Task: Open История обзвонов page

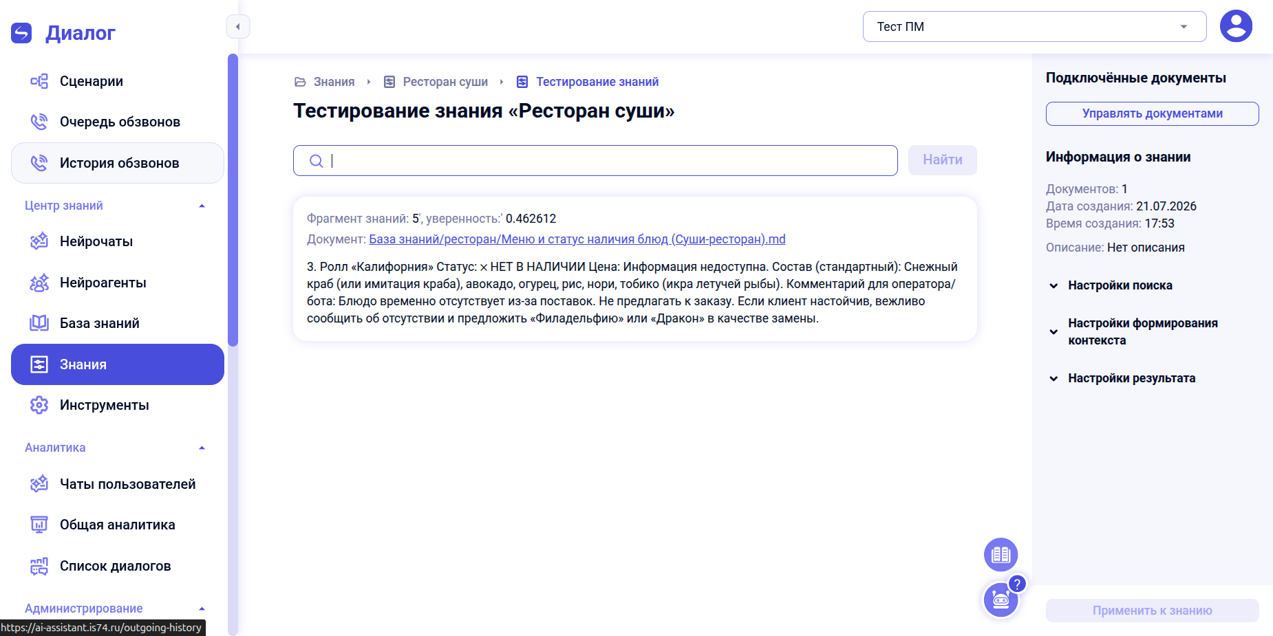Action: pyautogui.click(x=118, y=163)
